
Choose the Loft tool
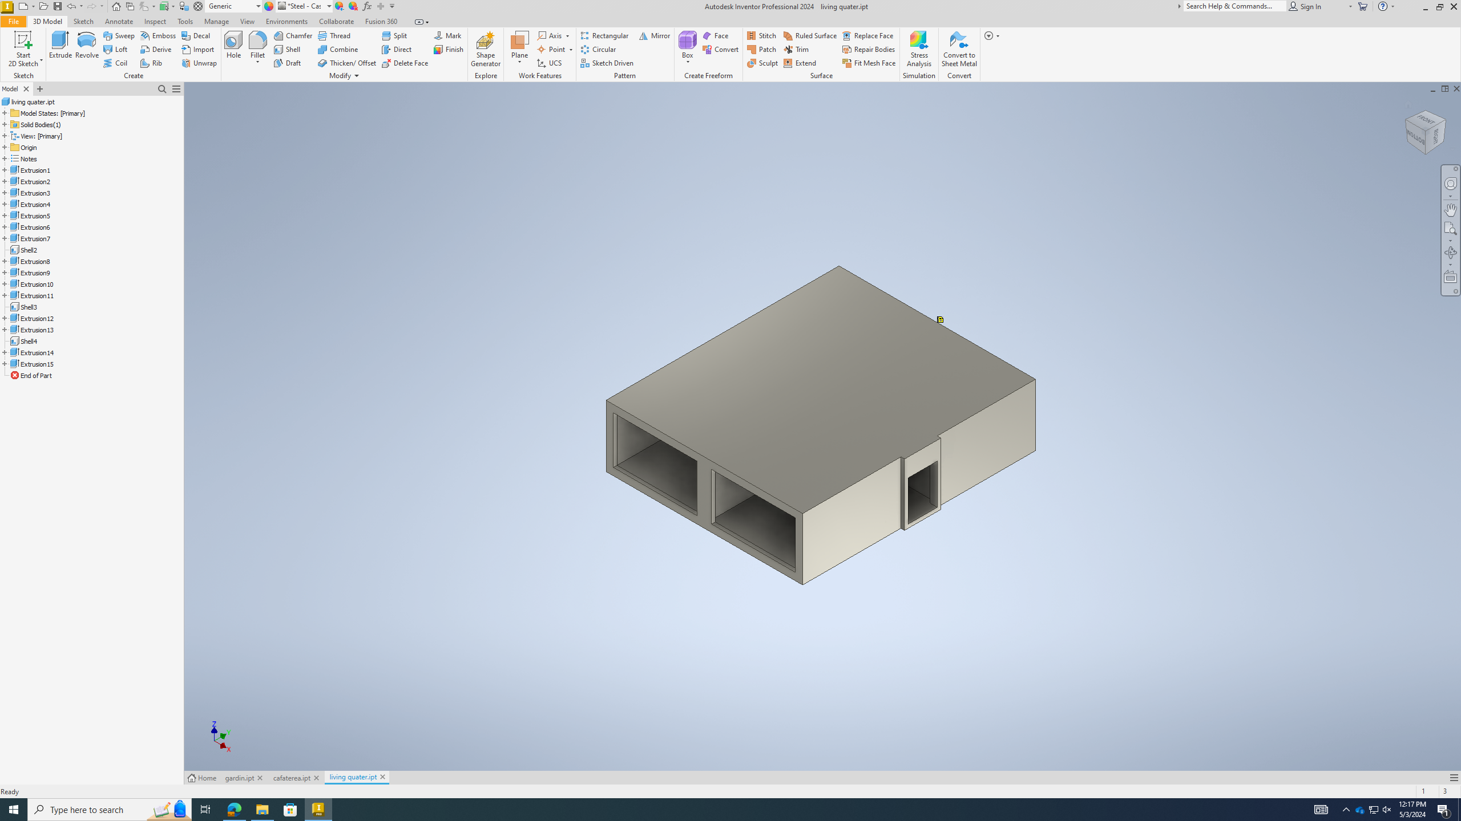click(x=115, y=49)
